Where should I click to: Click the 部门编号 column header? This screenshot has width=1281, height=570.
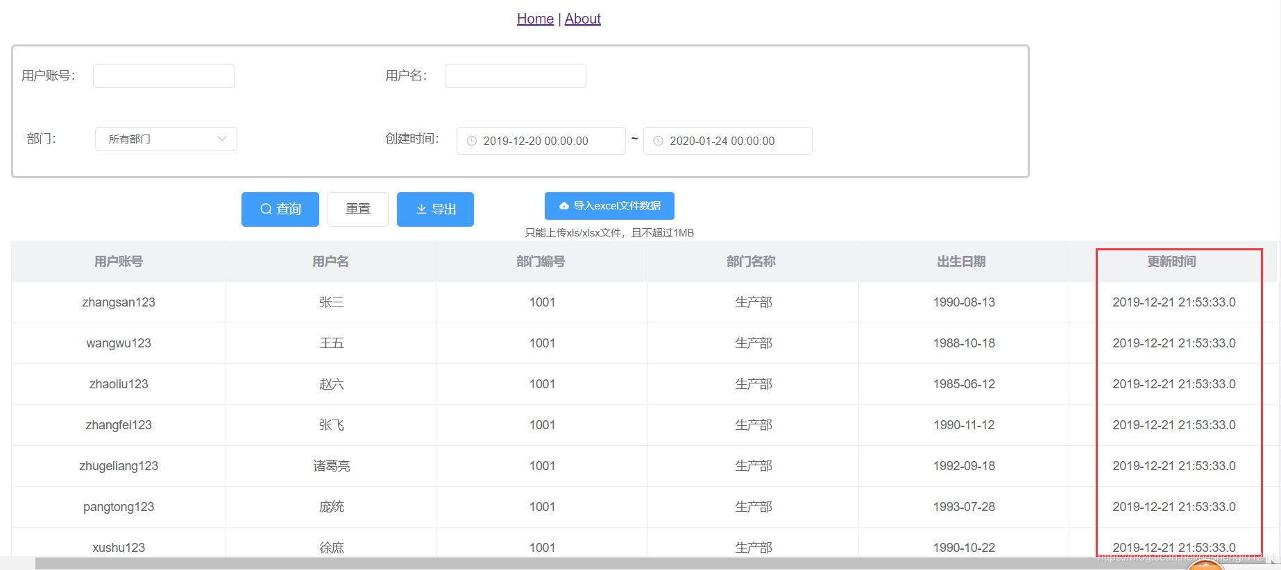541,261
